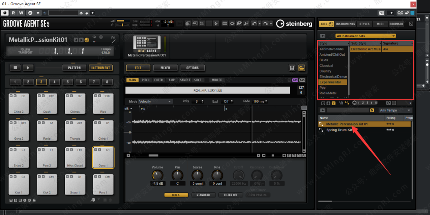
Task: Adjust the Pan knob
Action: [178, 175]
